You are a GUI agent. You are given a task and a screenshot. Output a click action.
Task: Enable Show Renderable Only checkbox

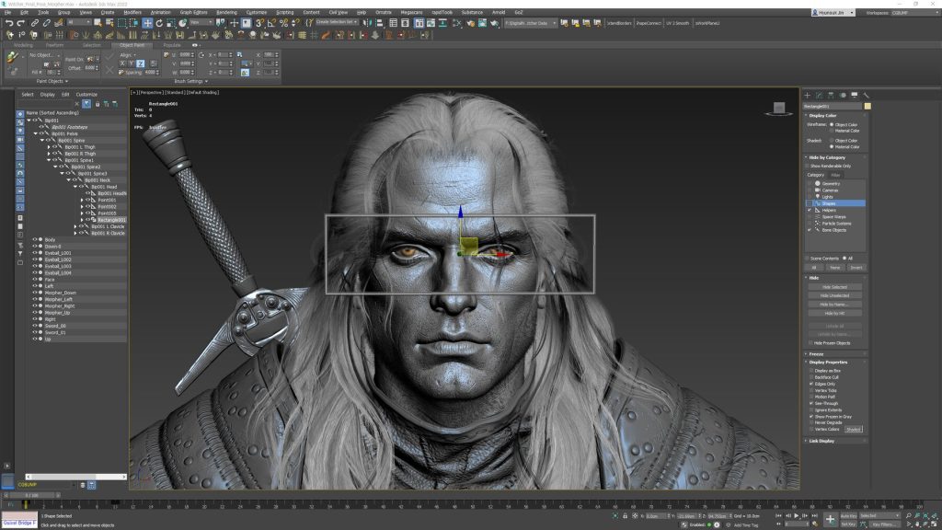(x=807, y=166)
